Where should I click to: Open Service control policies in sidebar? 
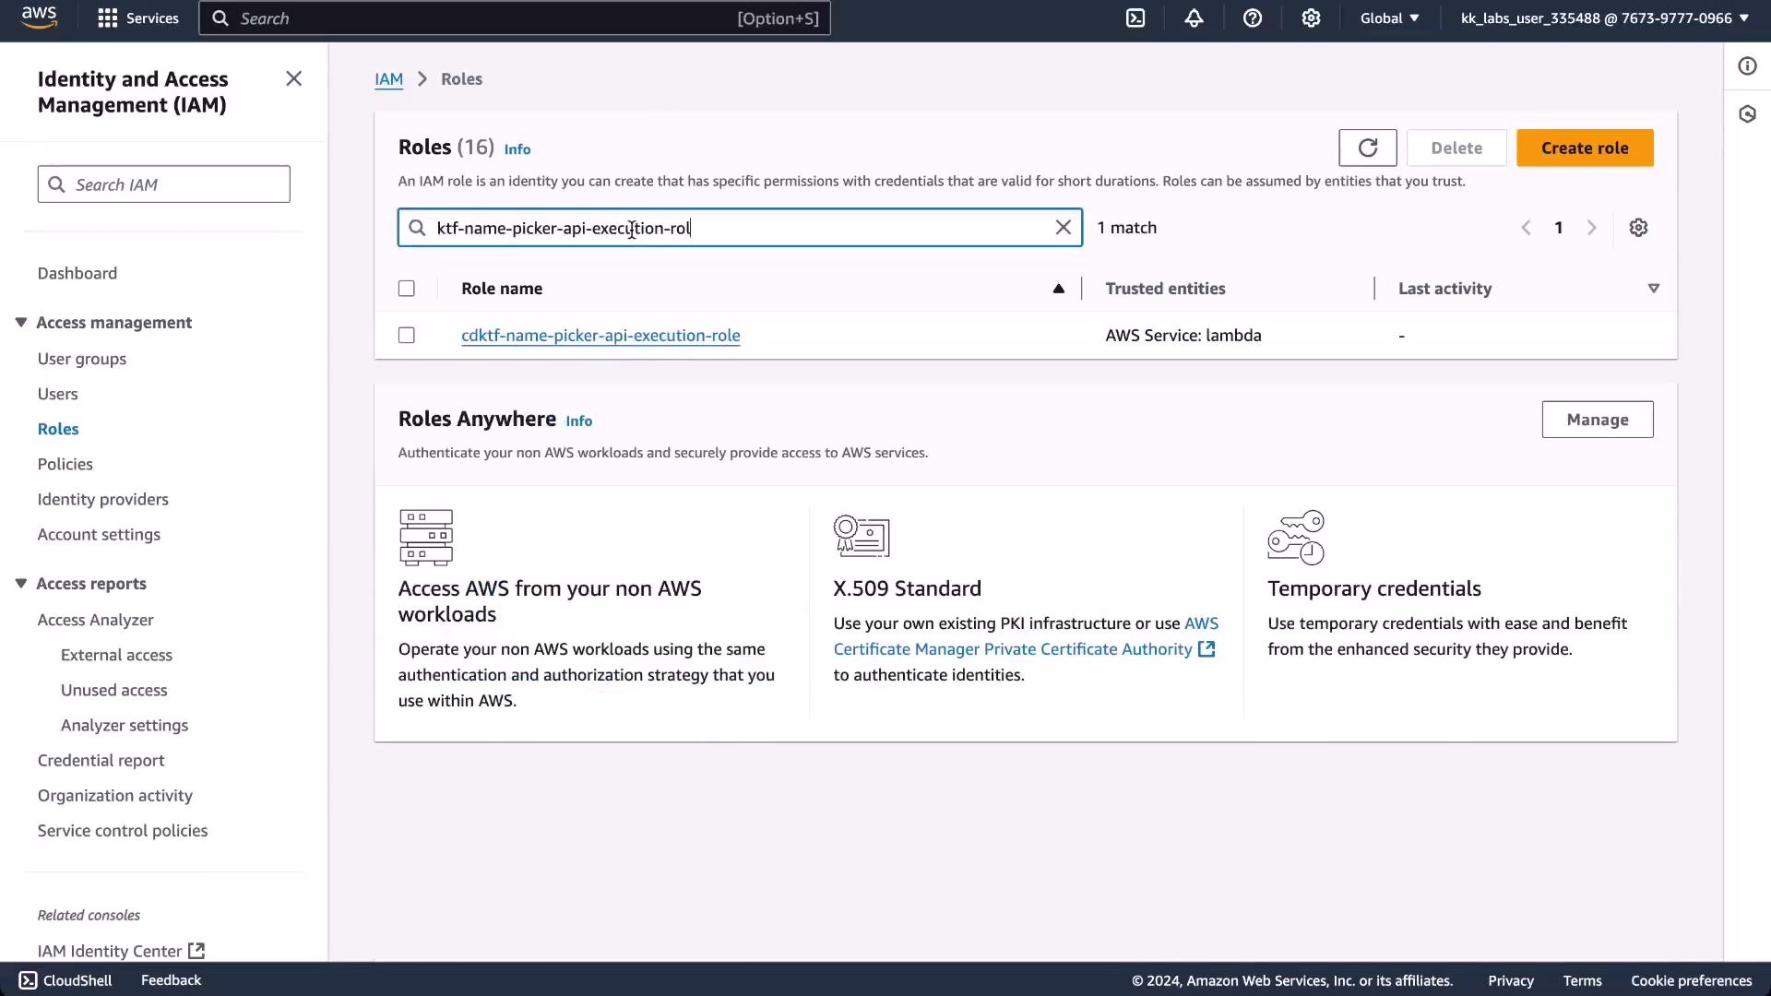123,830
